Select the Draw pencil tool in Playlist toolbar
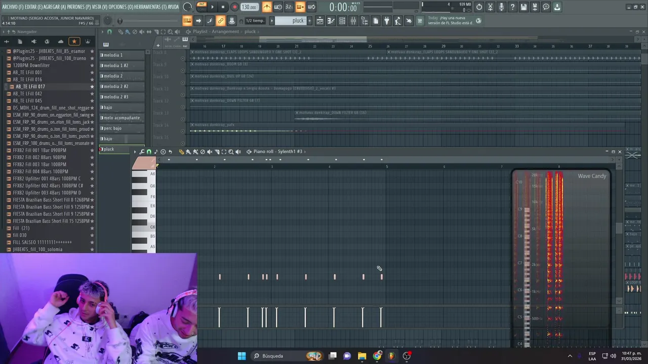 (x=120, y=32)
